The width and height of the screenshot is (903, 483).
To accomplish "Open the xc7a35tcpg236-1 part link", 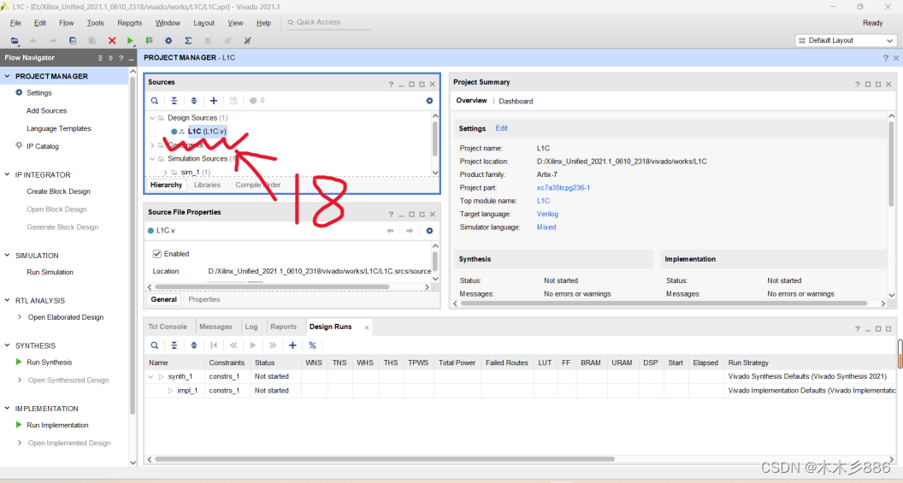I will pyautogui.click(x=564, y=188).
